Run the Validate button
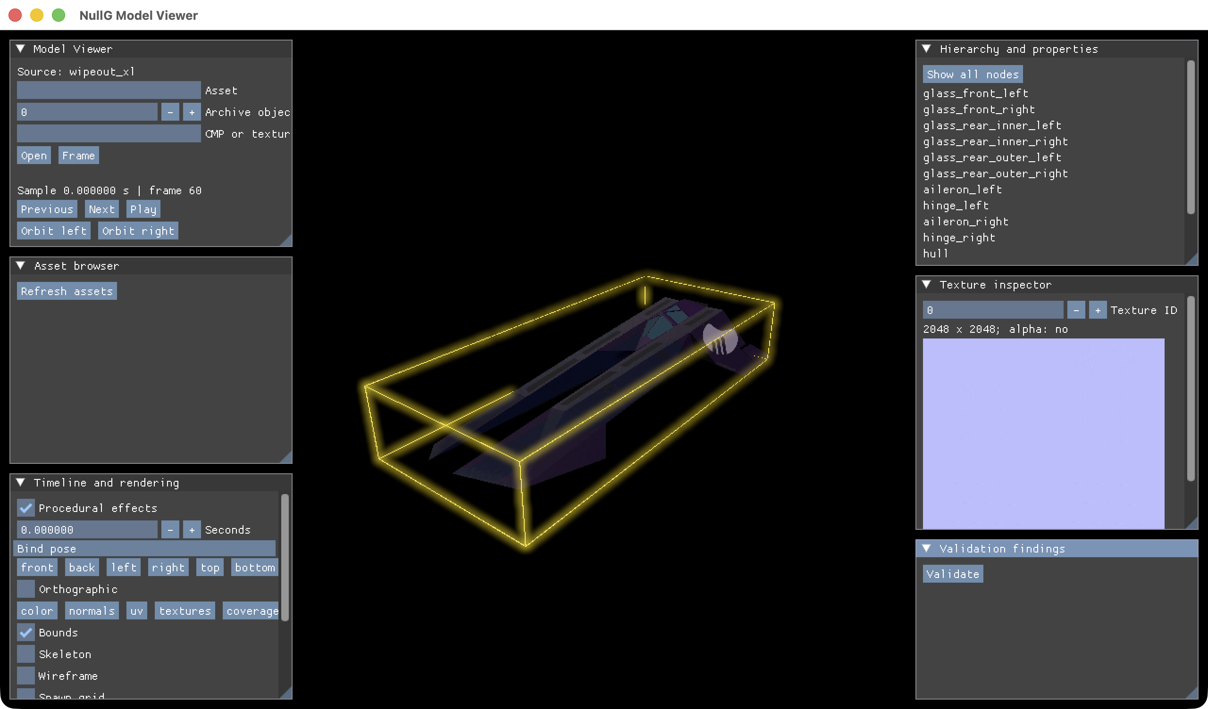Screen dimensions: 1208x709 953,574
